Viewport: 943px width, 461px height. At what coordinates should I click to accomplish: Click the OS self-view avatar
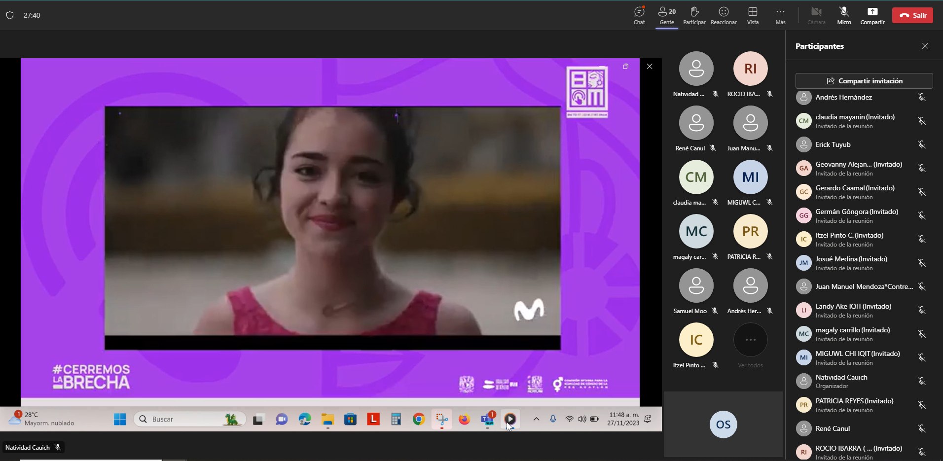pos(723,425)
